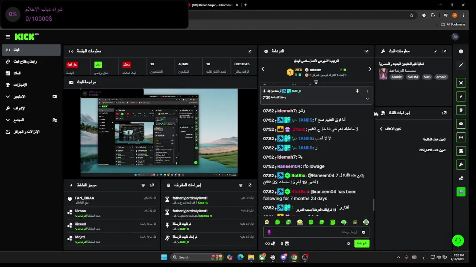476x267 pixels.
Task: Toggle the note panel in right toolbar
Action: [x=461, y=110]
